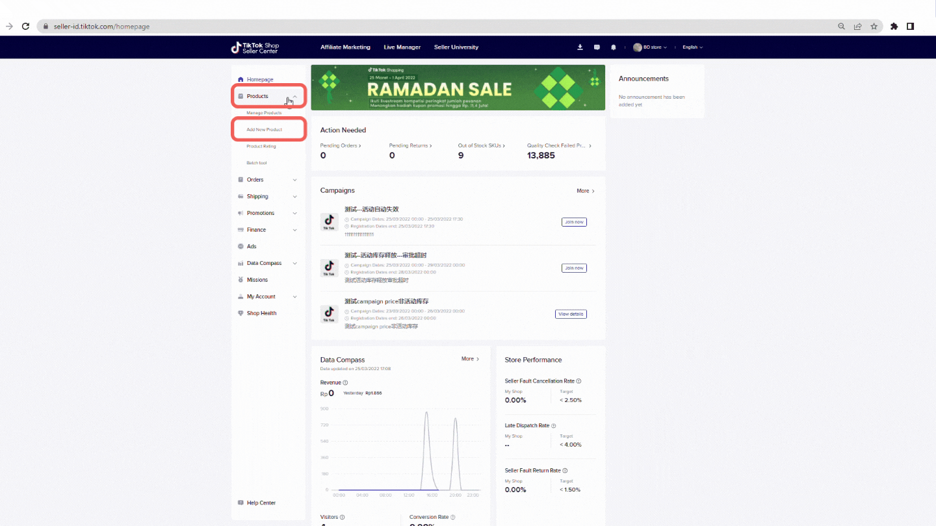Select Add New Product in sidebar
936x526 pixels.
click(265, 130)
